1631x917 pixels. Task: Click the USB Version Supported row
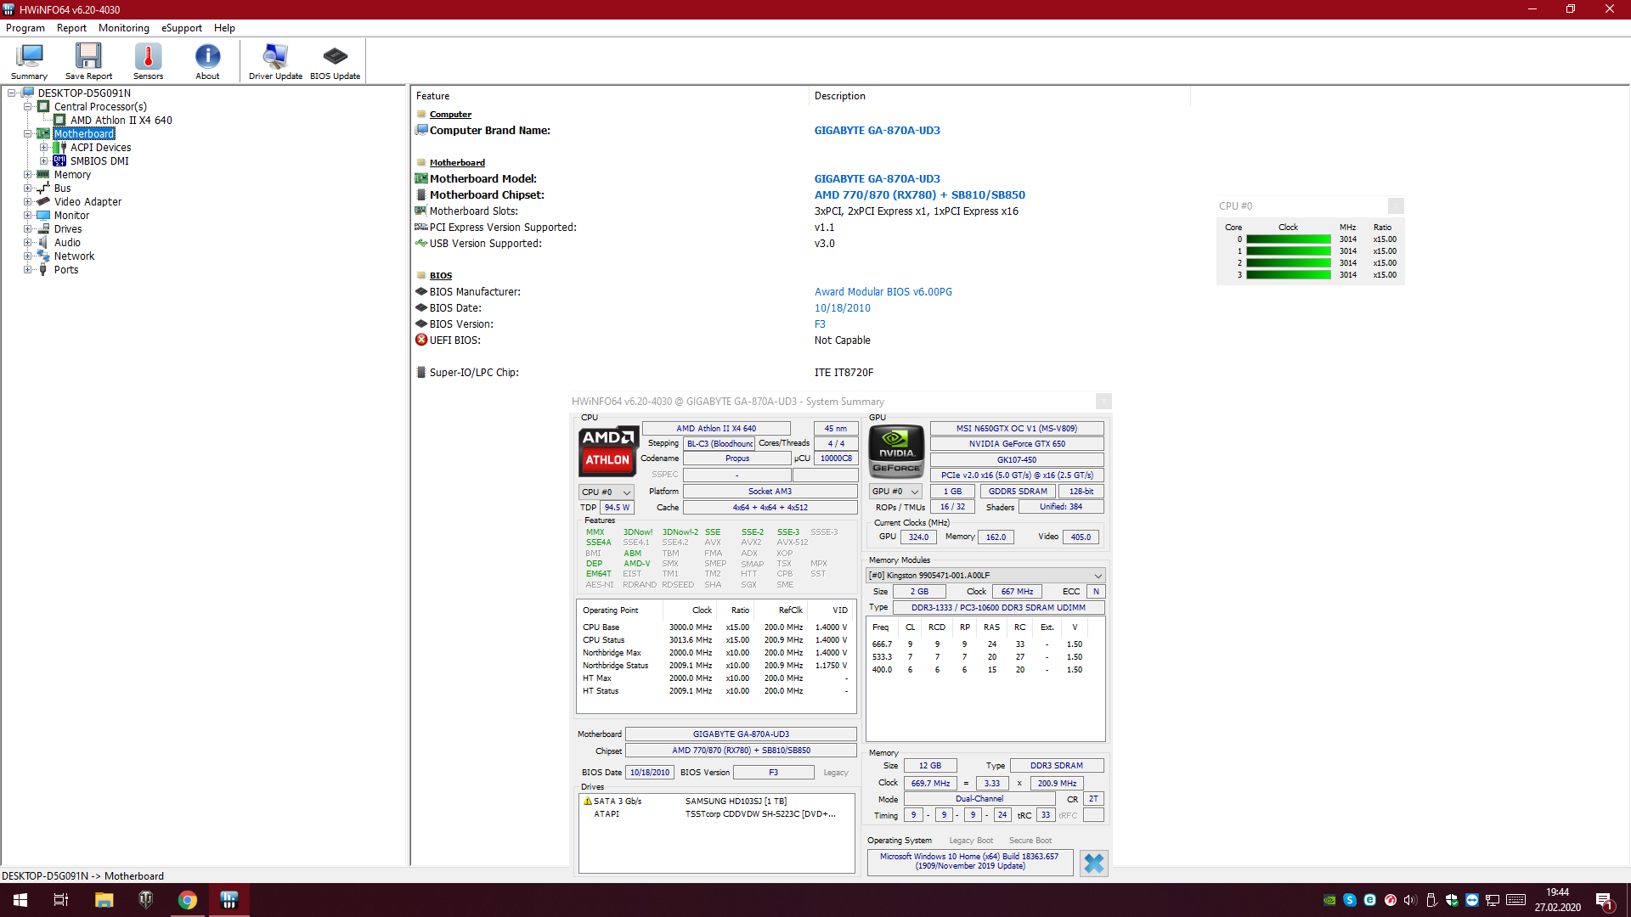624,244
